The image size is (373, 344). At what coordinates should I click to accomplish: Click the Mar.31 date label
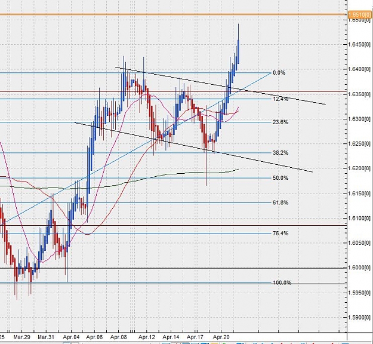46,337
